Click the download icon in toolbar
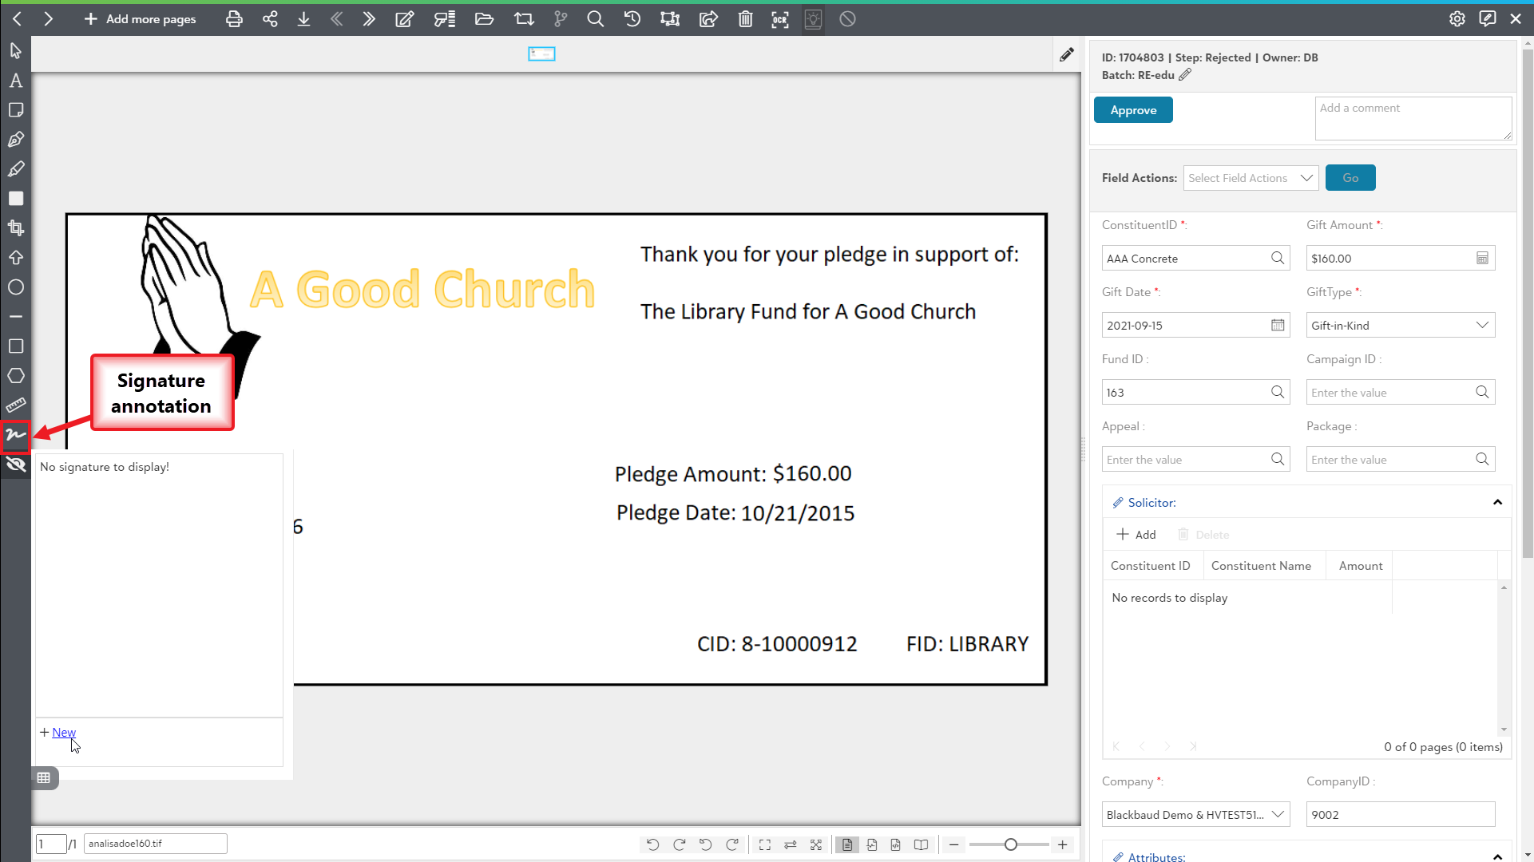The height and width of the screenshot is (862, 1534). [x=303, y=19]
